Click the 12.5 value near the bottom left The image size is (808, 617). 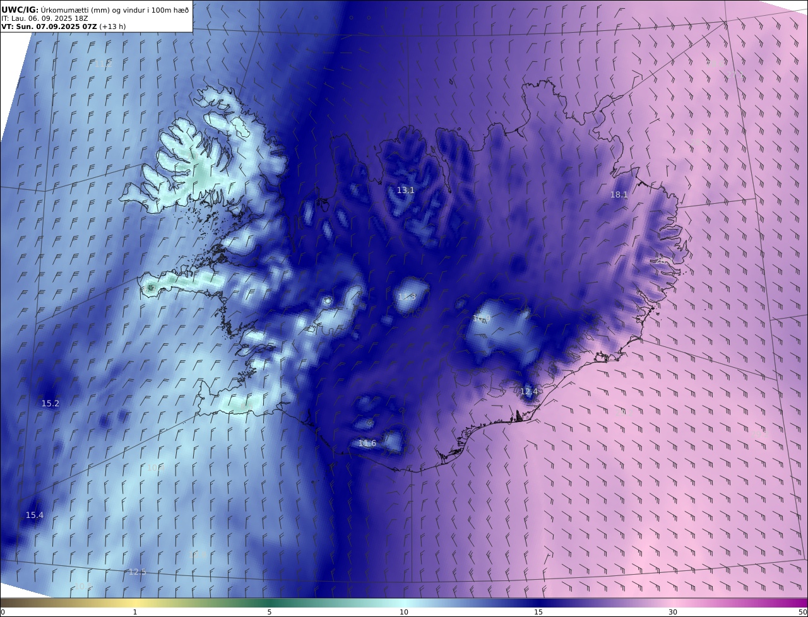point(137,572)
